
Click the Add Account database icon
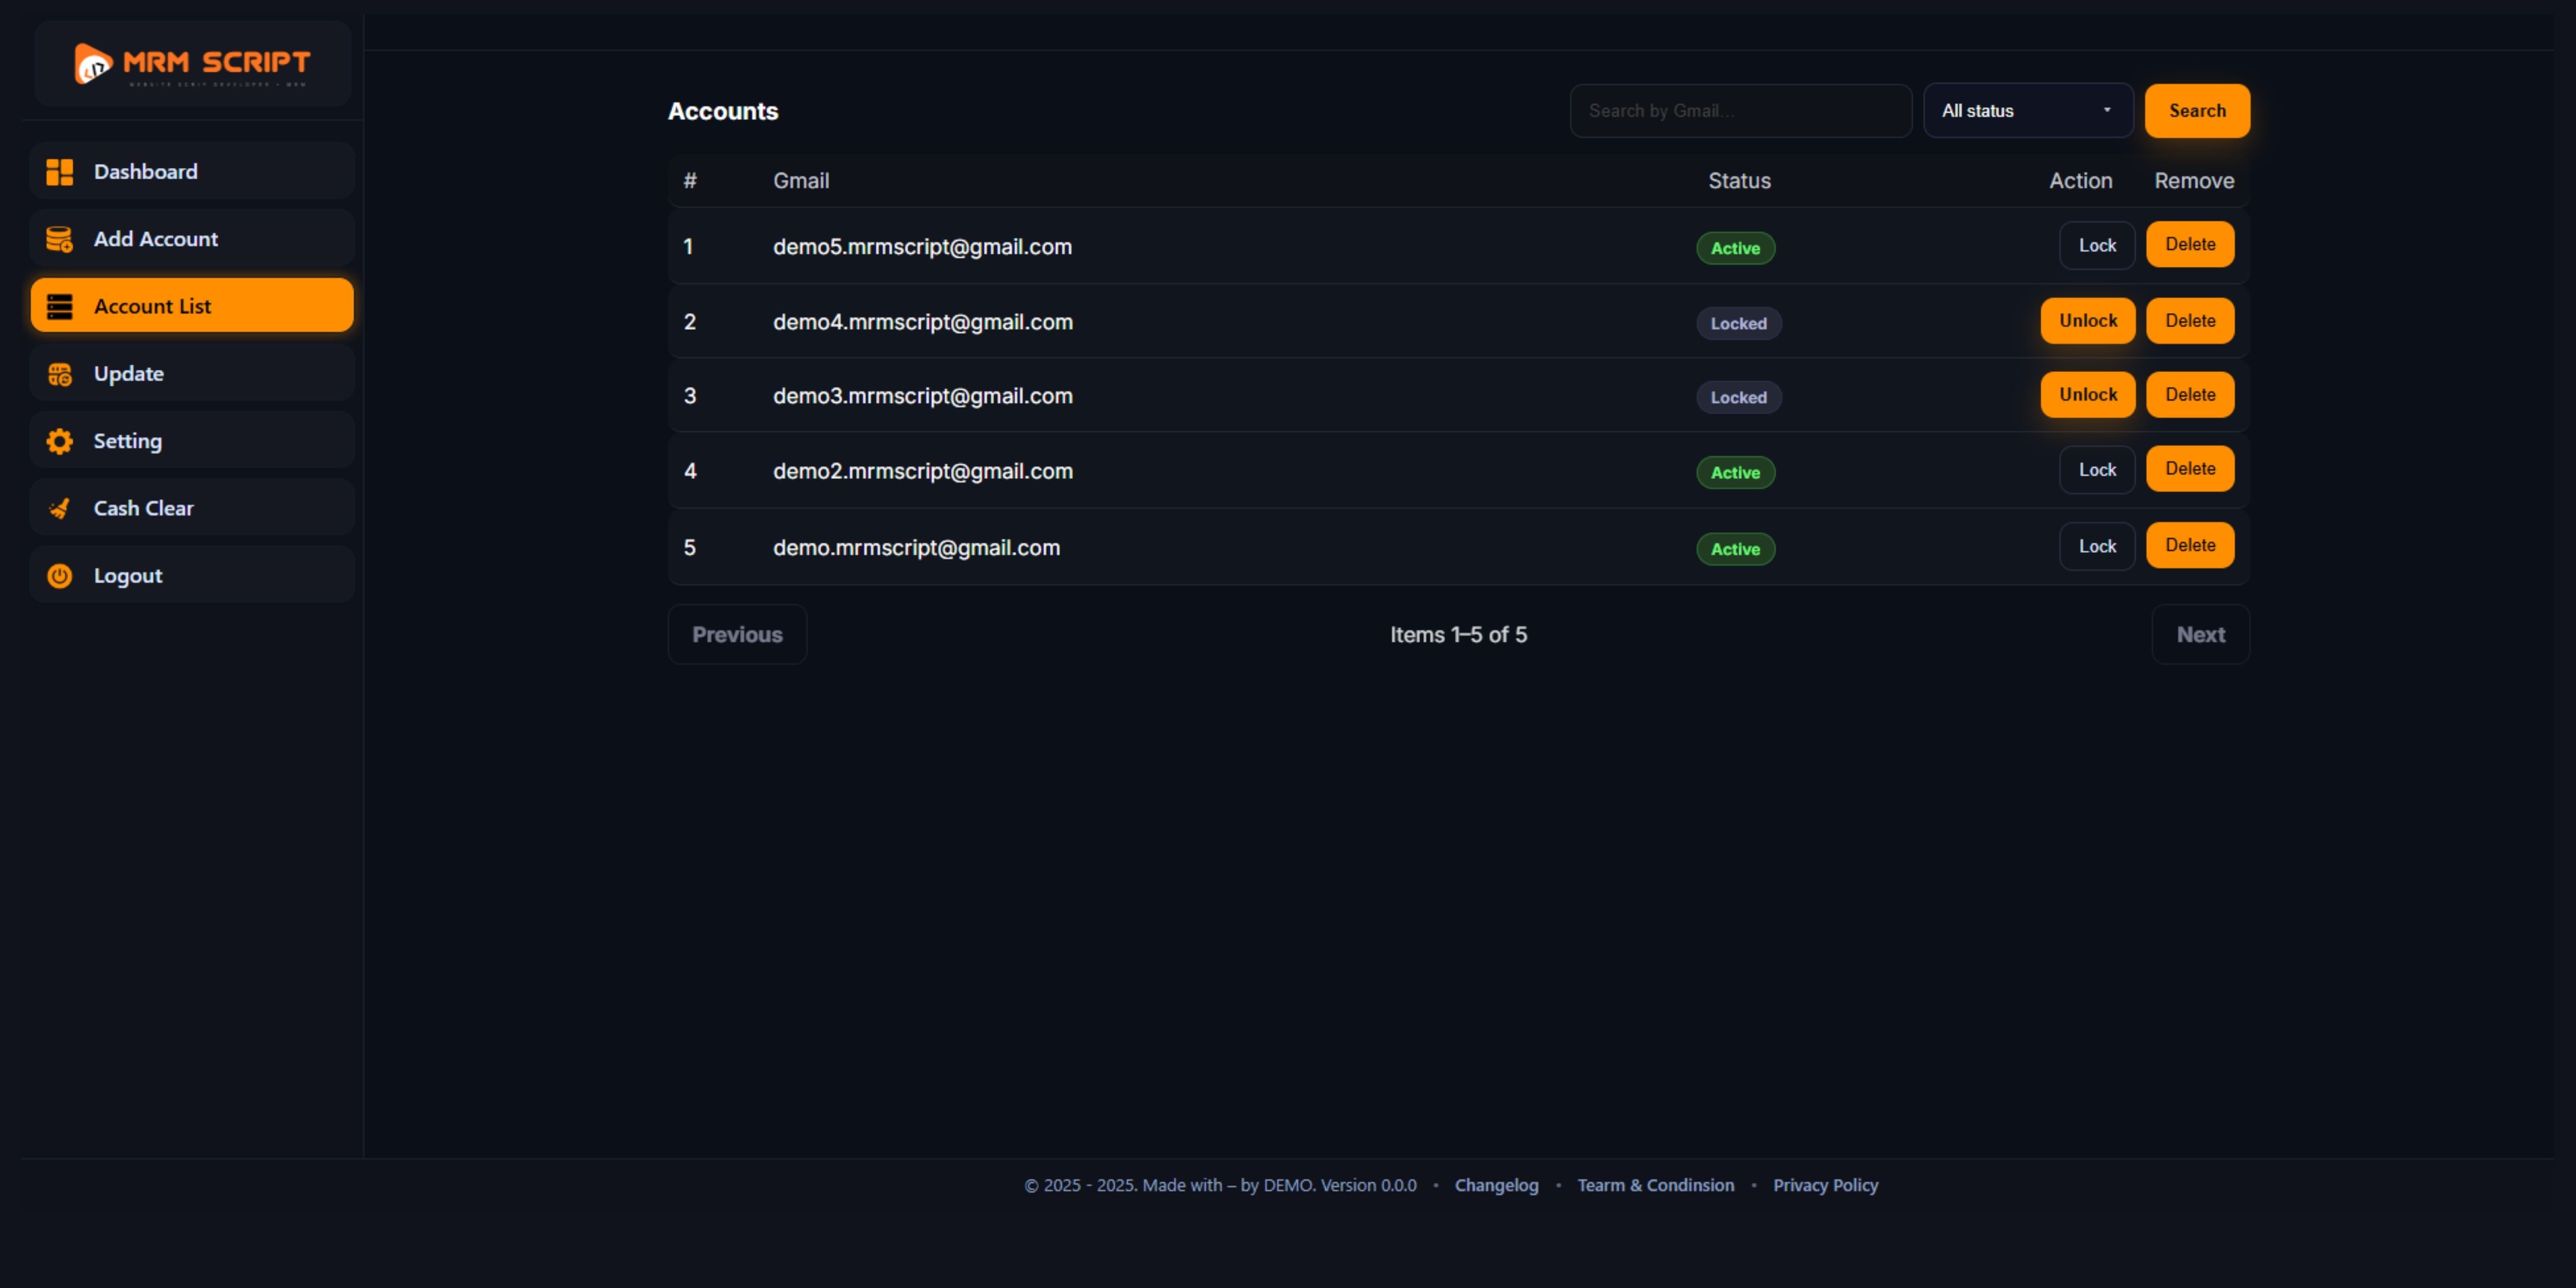tap(60, 239)
